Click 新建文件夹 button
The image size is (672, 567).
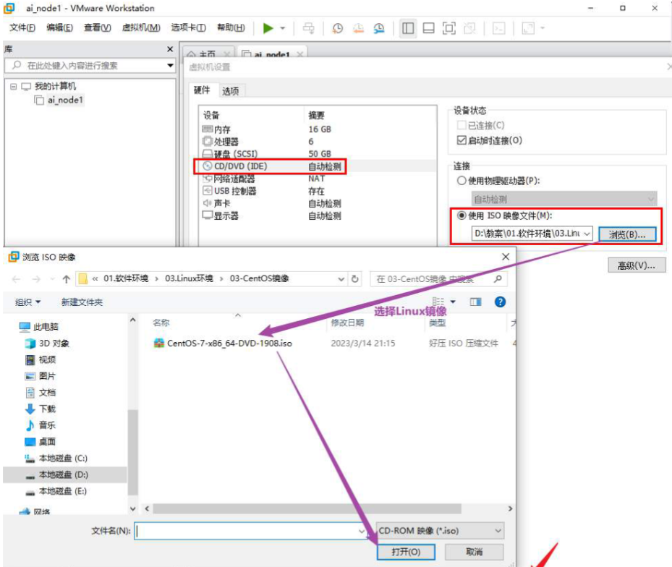tap(82, 302)
